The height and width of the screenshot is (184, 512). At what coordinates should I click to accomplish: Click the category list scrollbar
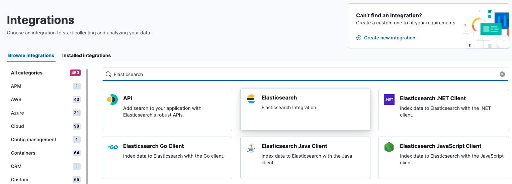[x=87, y=126]
